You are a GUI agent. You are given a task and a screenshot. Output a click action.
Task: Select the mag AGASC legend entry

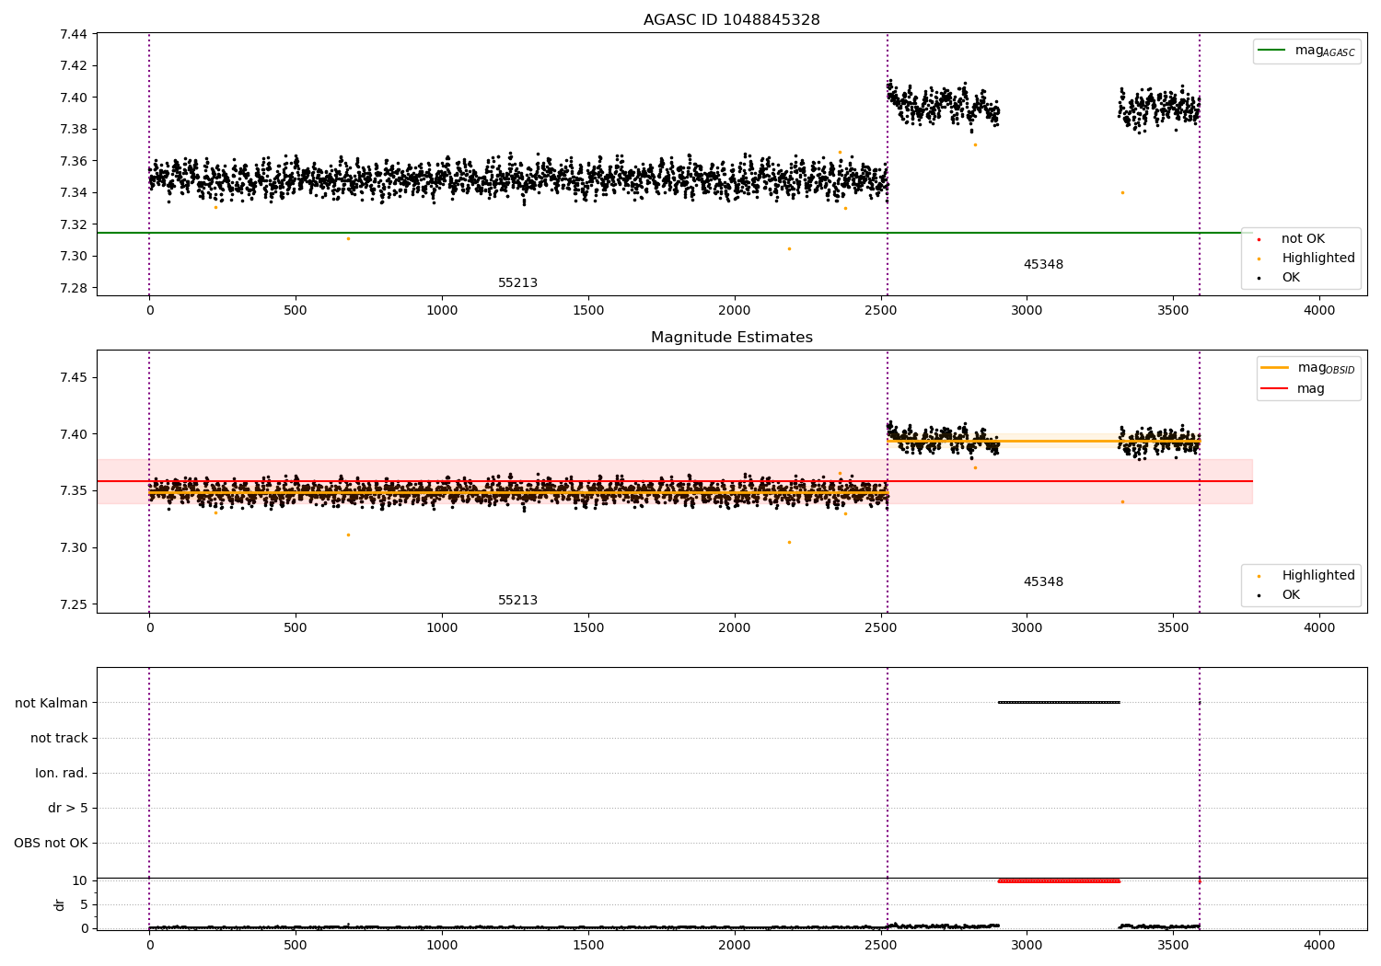tap(1306, 51)
